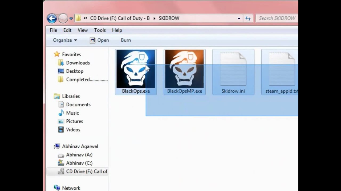This screenshot has height=191, width=341.
Task: Select Favorites in navigation pane
Action: point(71,54)
